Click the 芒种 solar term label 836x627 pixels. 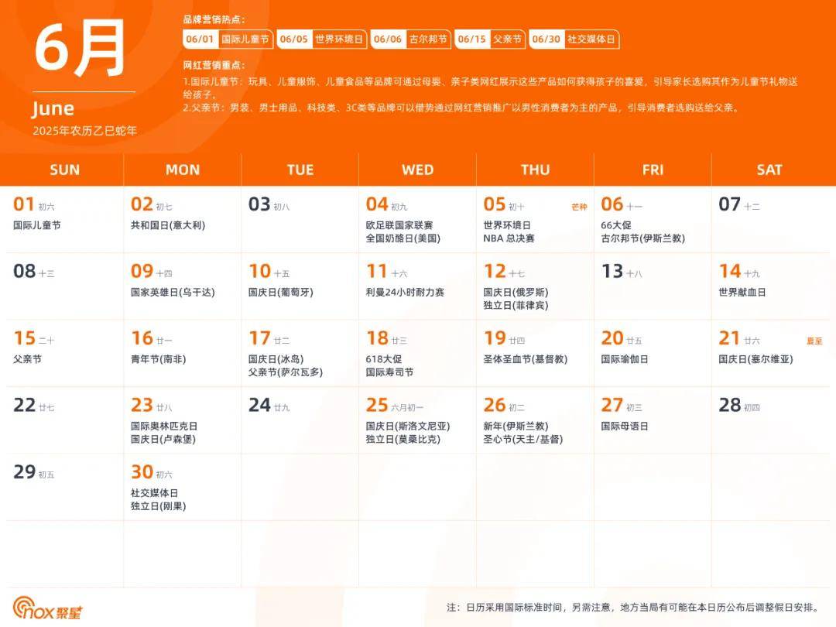(579, 207)
